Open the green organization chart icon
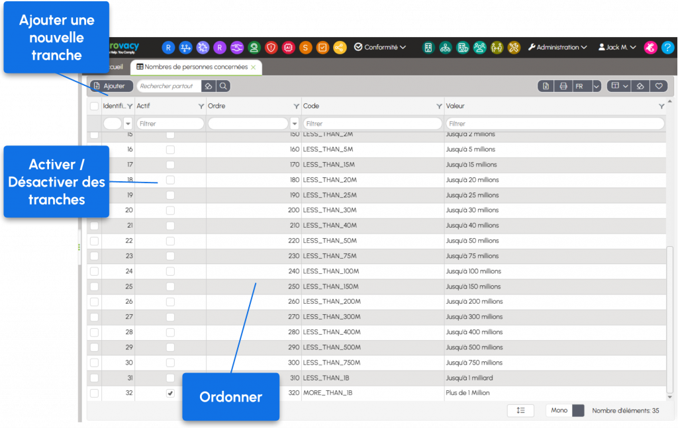Screen dimensions: 678x428 (446, 48)
